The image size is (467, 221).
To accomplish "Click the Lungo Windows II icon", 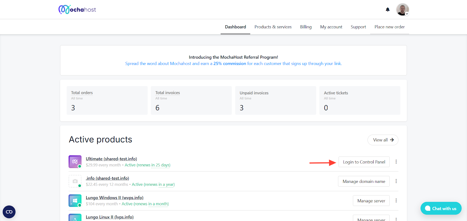I will (75, 201).
